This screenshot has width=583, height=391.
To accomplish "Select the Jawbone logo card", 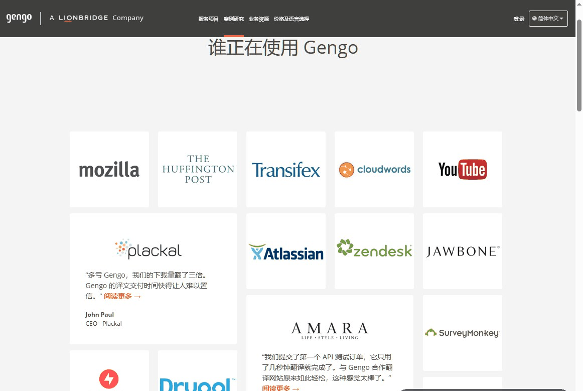I will coord(463,251).
